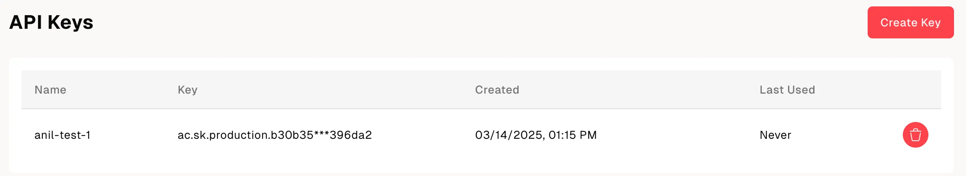Click the word Create on the red button
Screen dimensions: 966x176
[x=899, y=22]
